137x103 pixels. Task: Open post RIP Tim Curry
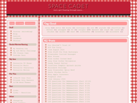click(x=55, y=48)
